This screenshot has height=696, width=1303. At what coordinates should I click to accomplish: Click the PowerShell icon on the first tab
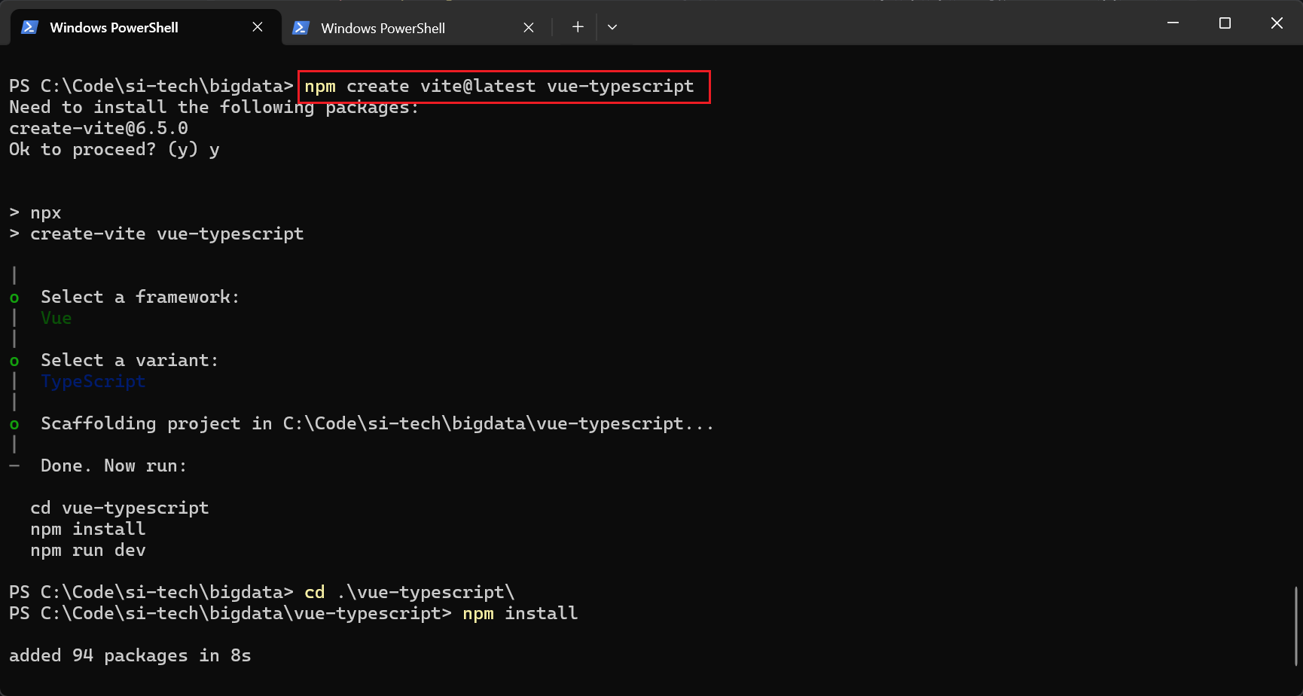click(x=29, y=27)
